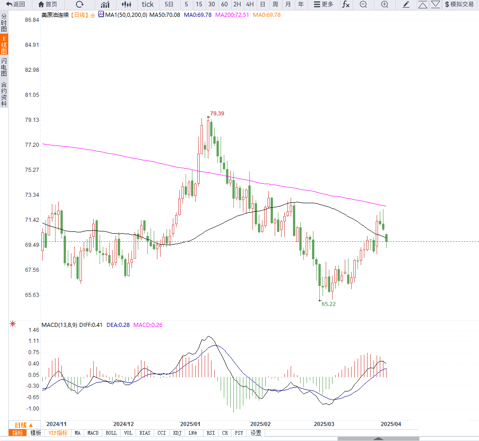
Task: Activate the pencil drawing tool
Action: pos(406,4)
